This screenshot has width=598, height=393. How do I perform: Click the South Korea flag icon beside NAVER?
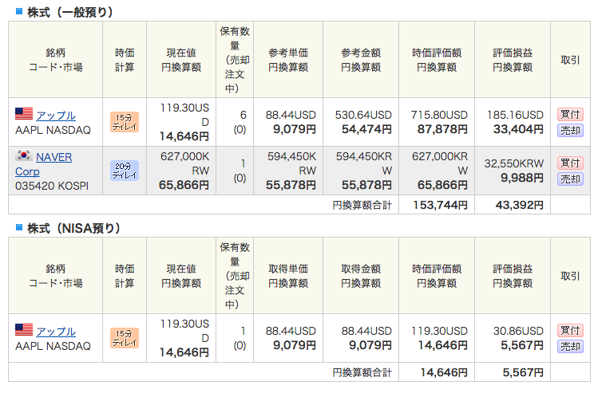24,155
